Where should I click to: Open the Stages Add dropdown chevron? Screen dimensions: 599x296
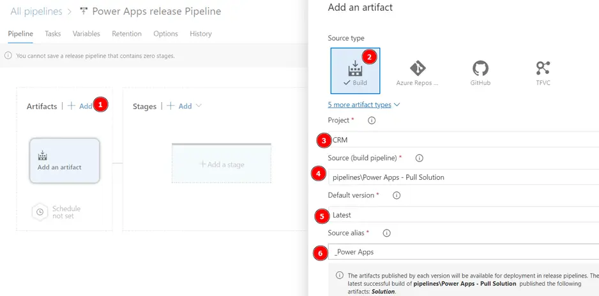pos(198,106)
